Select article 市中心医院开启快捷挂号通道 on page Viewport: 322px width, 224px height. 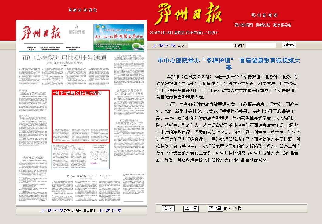(x=65, y=58)
